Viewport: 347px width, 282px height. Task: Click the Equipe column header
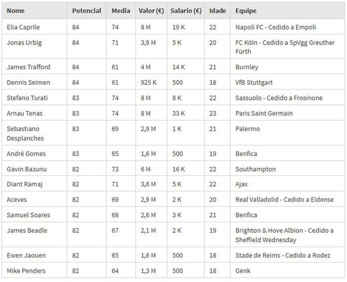(246, 11)
